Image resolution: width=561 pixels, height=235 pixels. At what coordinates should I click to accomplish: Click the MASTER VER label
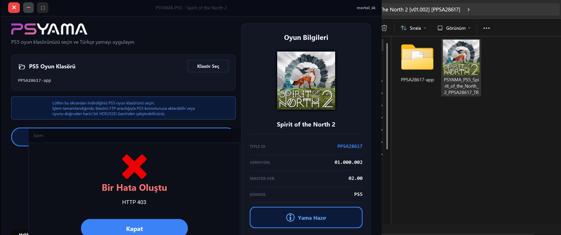[x=262, y=178]
